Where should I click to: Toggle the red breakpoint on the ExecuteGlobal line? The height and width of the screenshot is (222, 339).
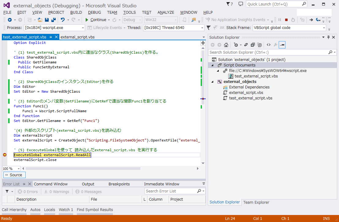[x=5, y=155]
